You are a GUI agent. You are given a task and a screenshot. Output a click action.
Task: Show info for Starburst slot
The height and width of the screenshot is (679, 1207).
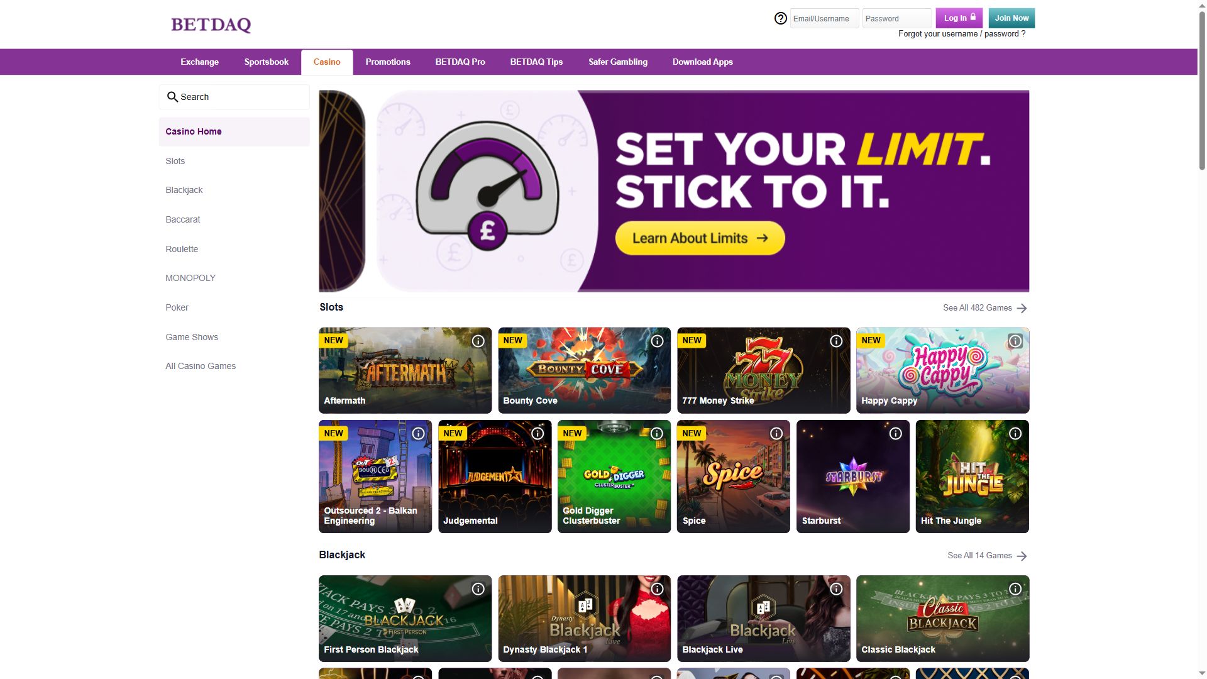(x=896, y=434)
